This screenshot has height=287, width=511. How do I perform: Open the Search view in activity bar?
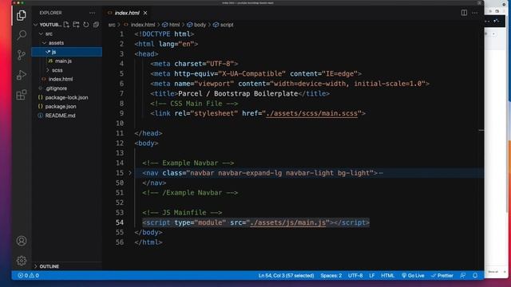point(22,35)
